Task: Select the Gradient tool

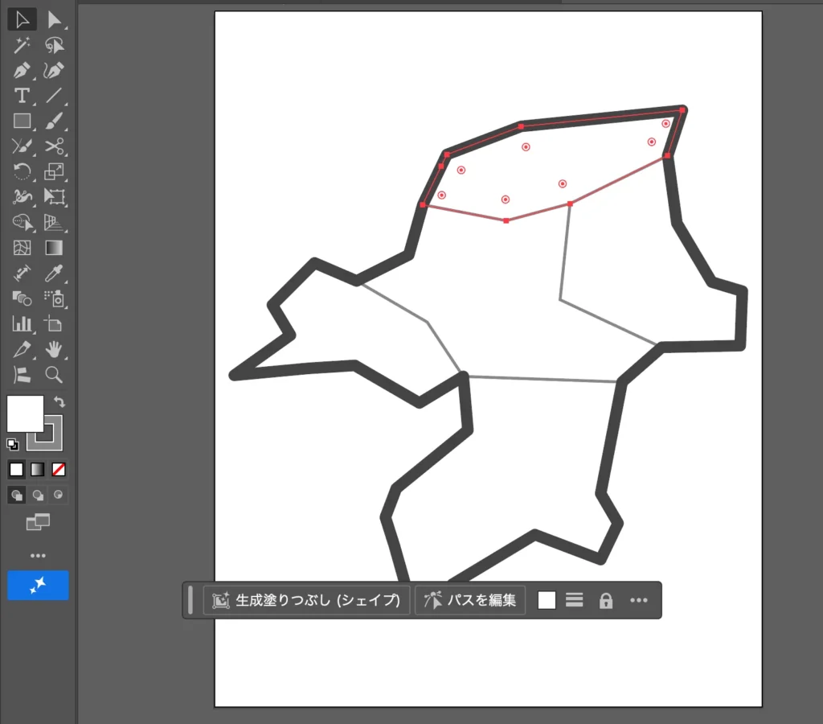Action: point(54,248)
